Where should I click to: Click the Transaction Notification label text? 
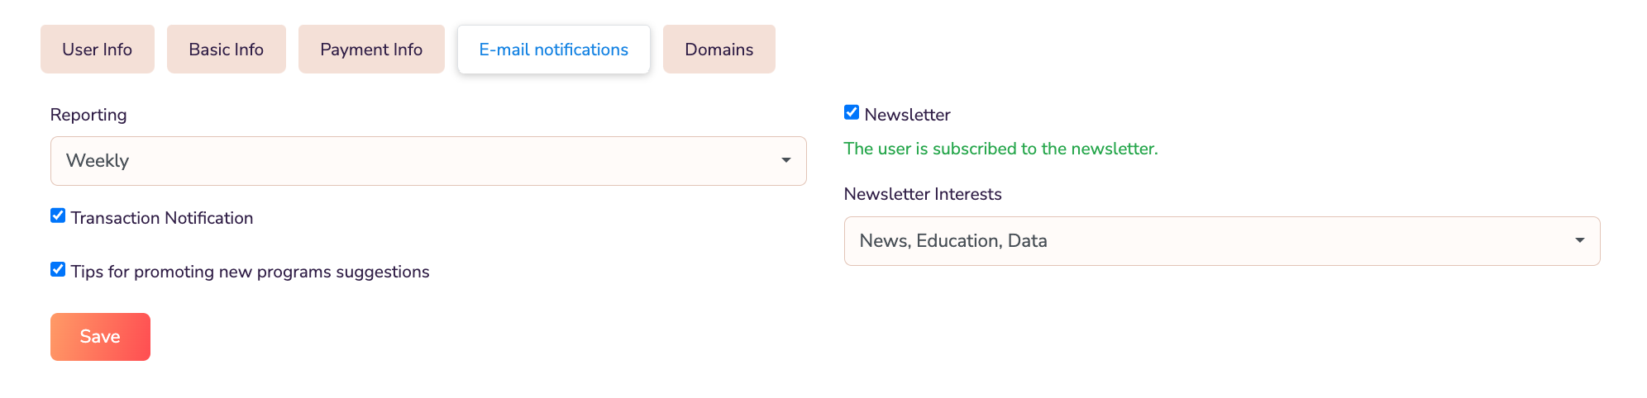(162, 218)
